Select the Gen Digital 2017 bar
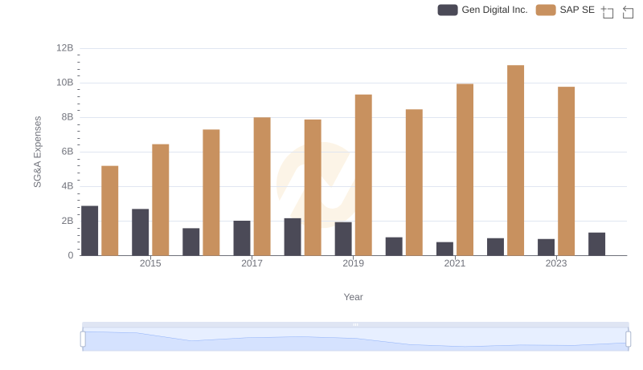The image size is (643, 370). [242, 238]
